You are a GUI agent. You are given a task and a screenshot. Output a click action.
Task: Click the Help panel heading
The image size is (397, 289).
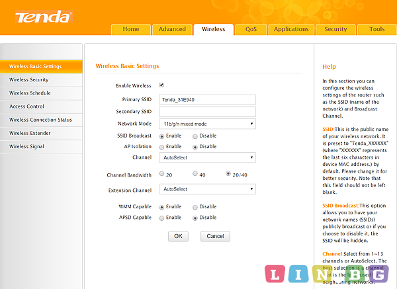click(x=329, y=67)
